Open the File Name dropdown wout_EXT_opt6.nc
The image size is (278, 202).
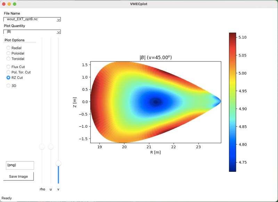pyautogui.click(x=32, y=19)
